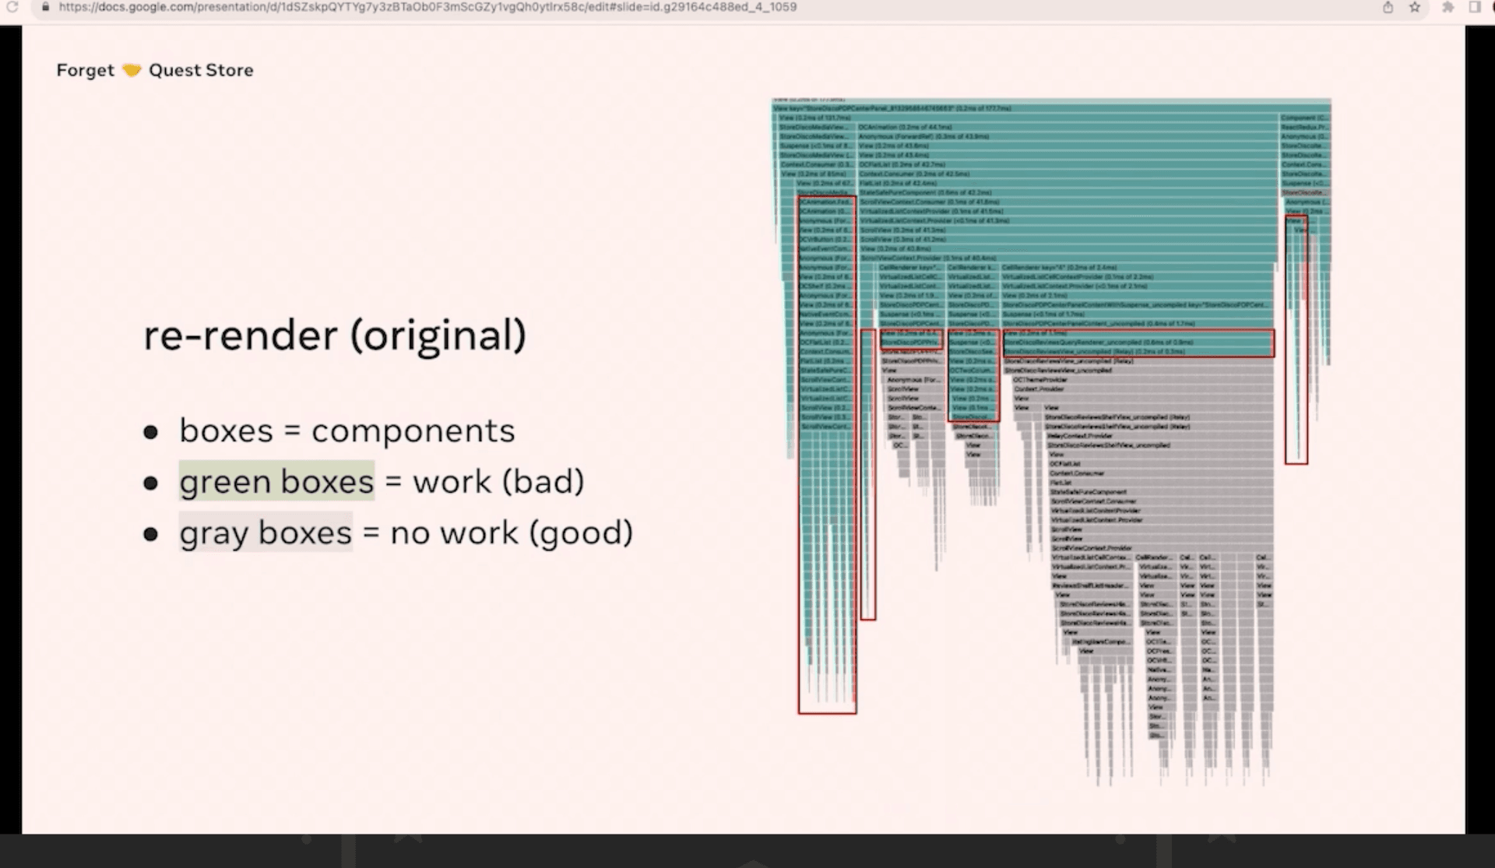The width and height of the screenshot is (1495, 868).
Task: Select the 'DCAnimation (0.2ms of 44.1ms)' flame bar
Action: [1068, 127]
